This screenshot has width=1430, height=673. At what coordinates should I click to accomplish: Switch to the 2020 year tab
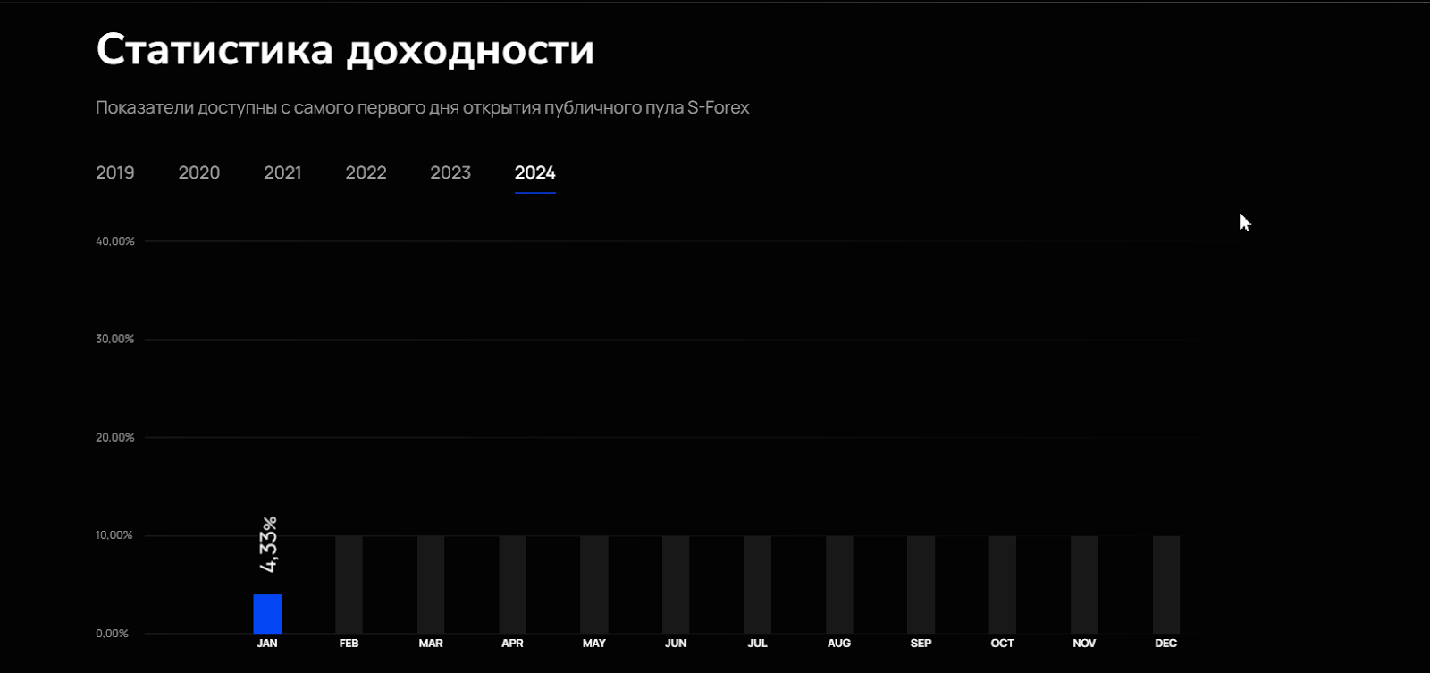click(199, 172)
